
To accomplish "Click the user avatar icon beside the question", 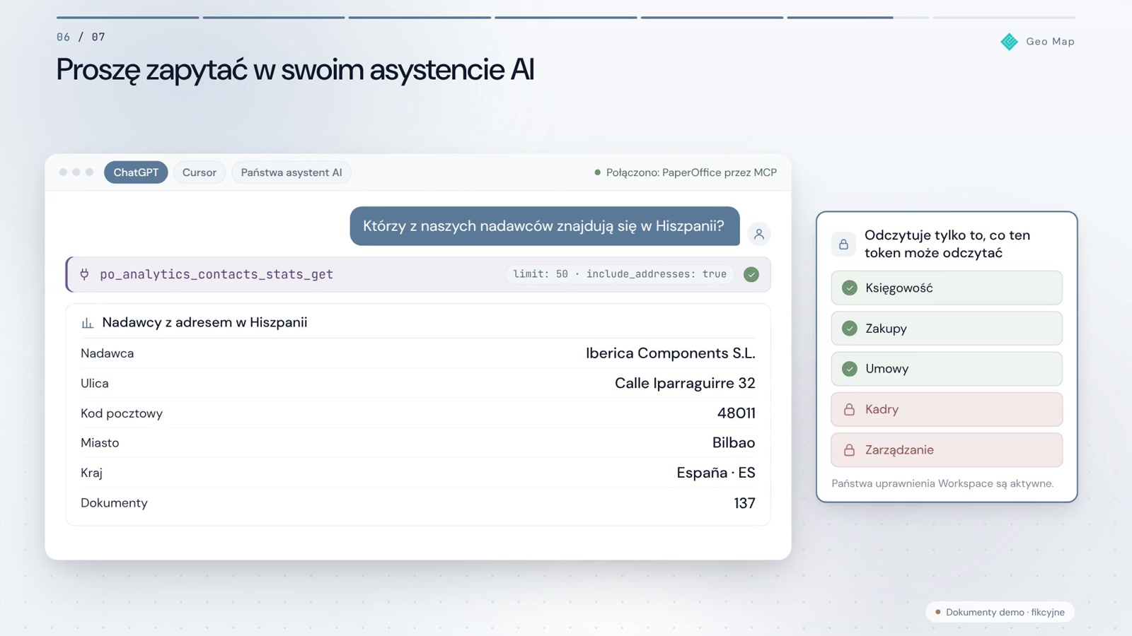I will coord(758,234).
